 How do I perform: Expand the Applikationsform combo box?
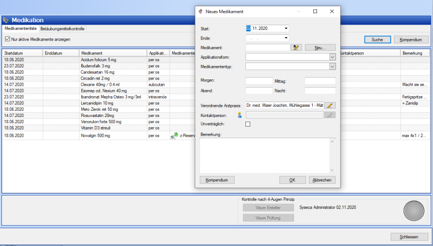[332, 57]
